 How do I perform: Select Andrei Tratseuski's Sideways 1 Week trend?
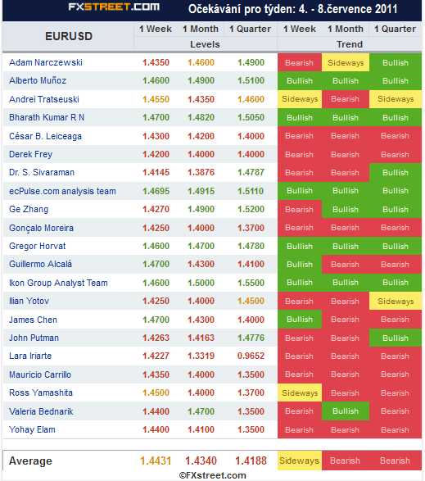pyautogui.click(x=300, y=99)
